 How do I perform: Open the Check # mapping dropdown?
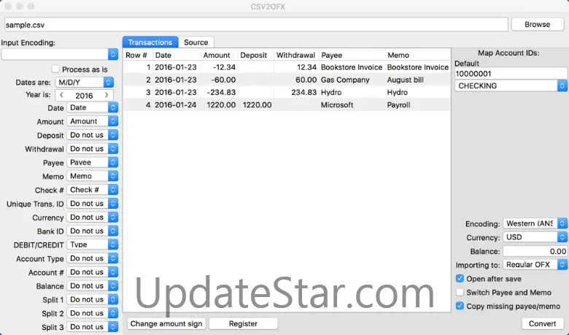click(x=93, y=190)
